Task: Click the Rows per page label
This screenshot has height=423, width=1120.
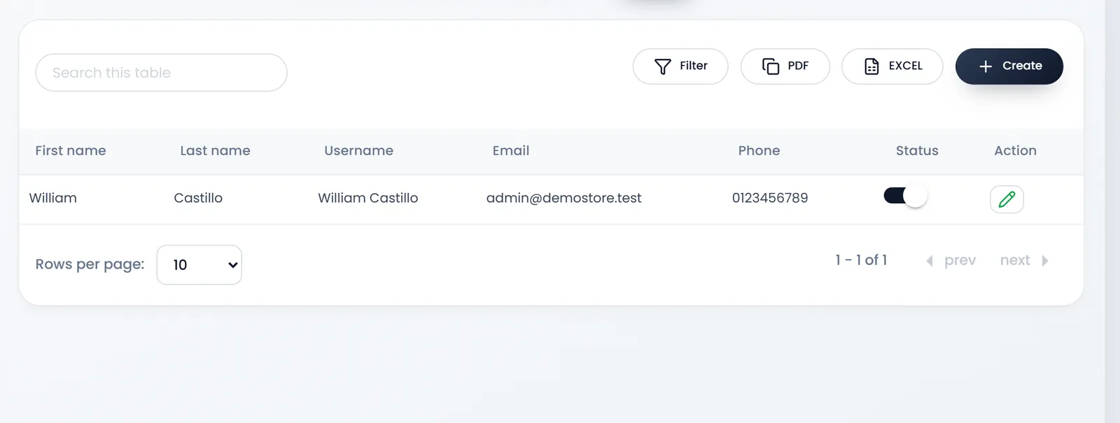Action: click(90, 264)
